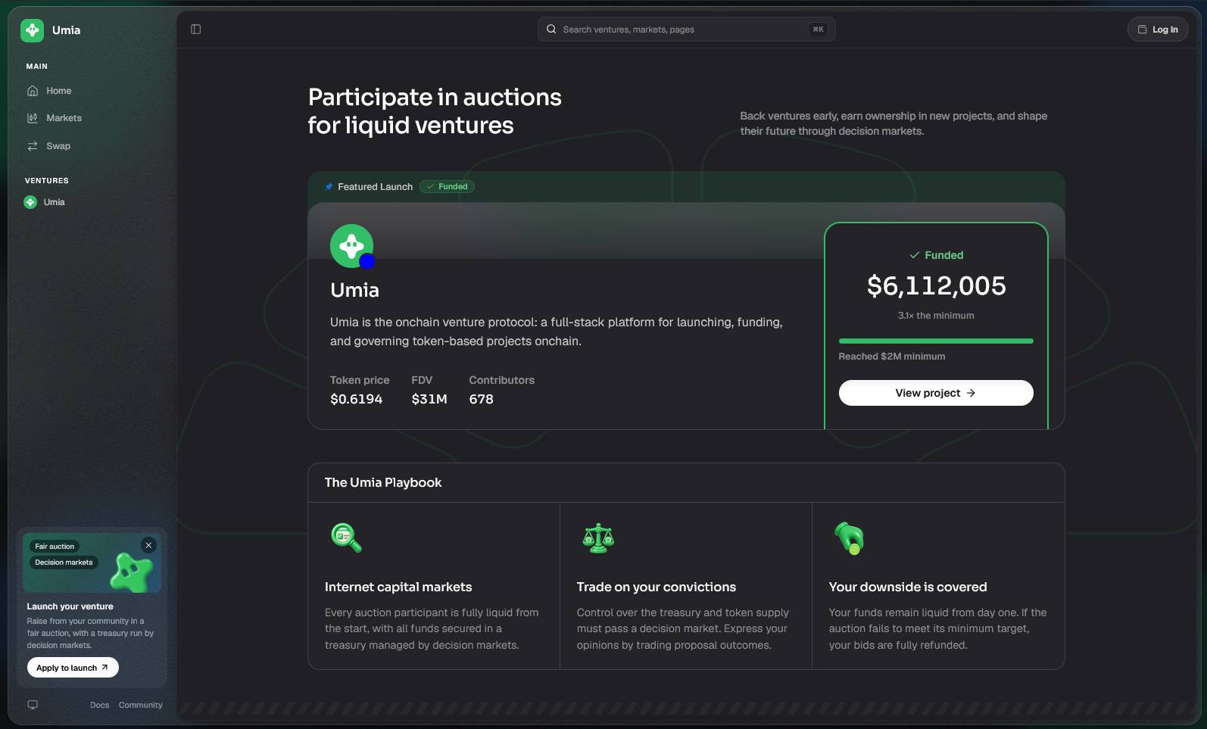Toggle the theme monitor icon in footer

(x=33, y=705)
